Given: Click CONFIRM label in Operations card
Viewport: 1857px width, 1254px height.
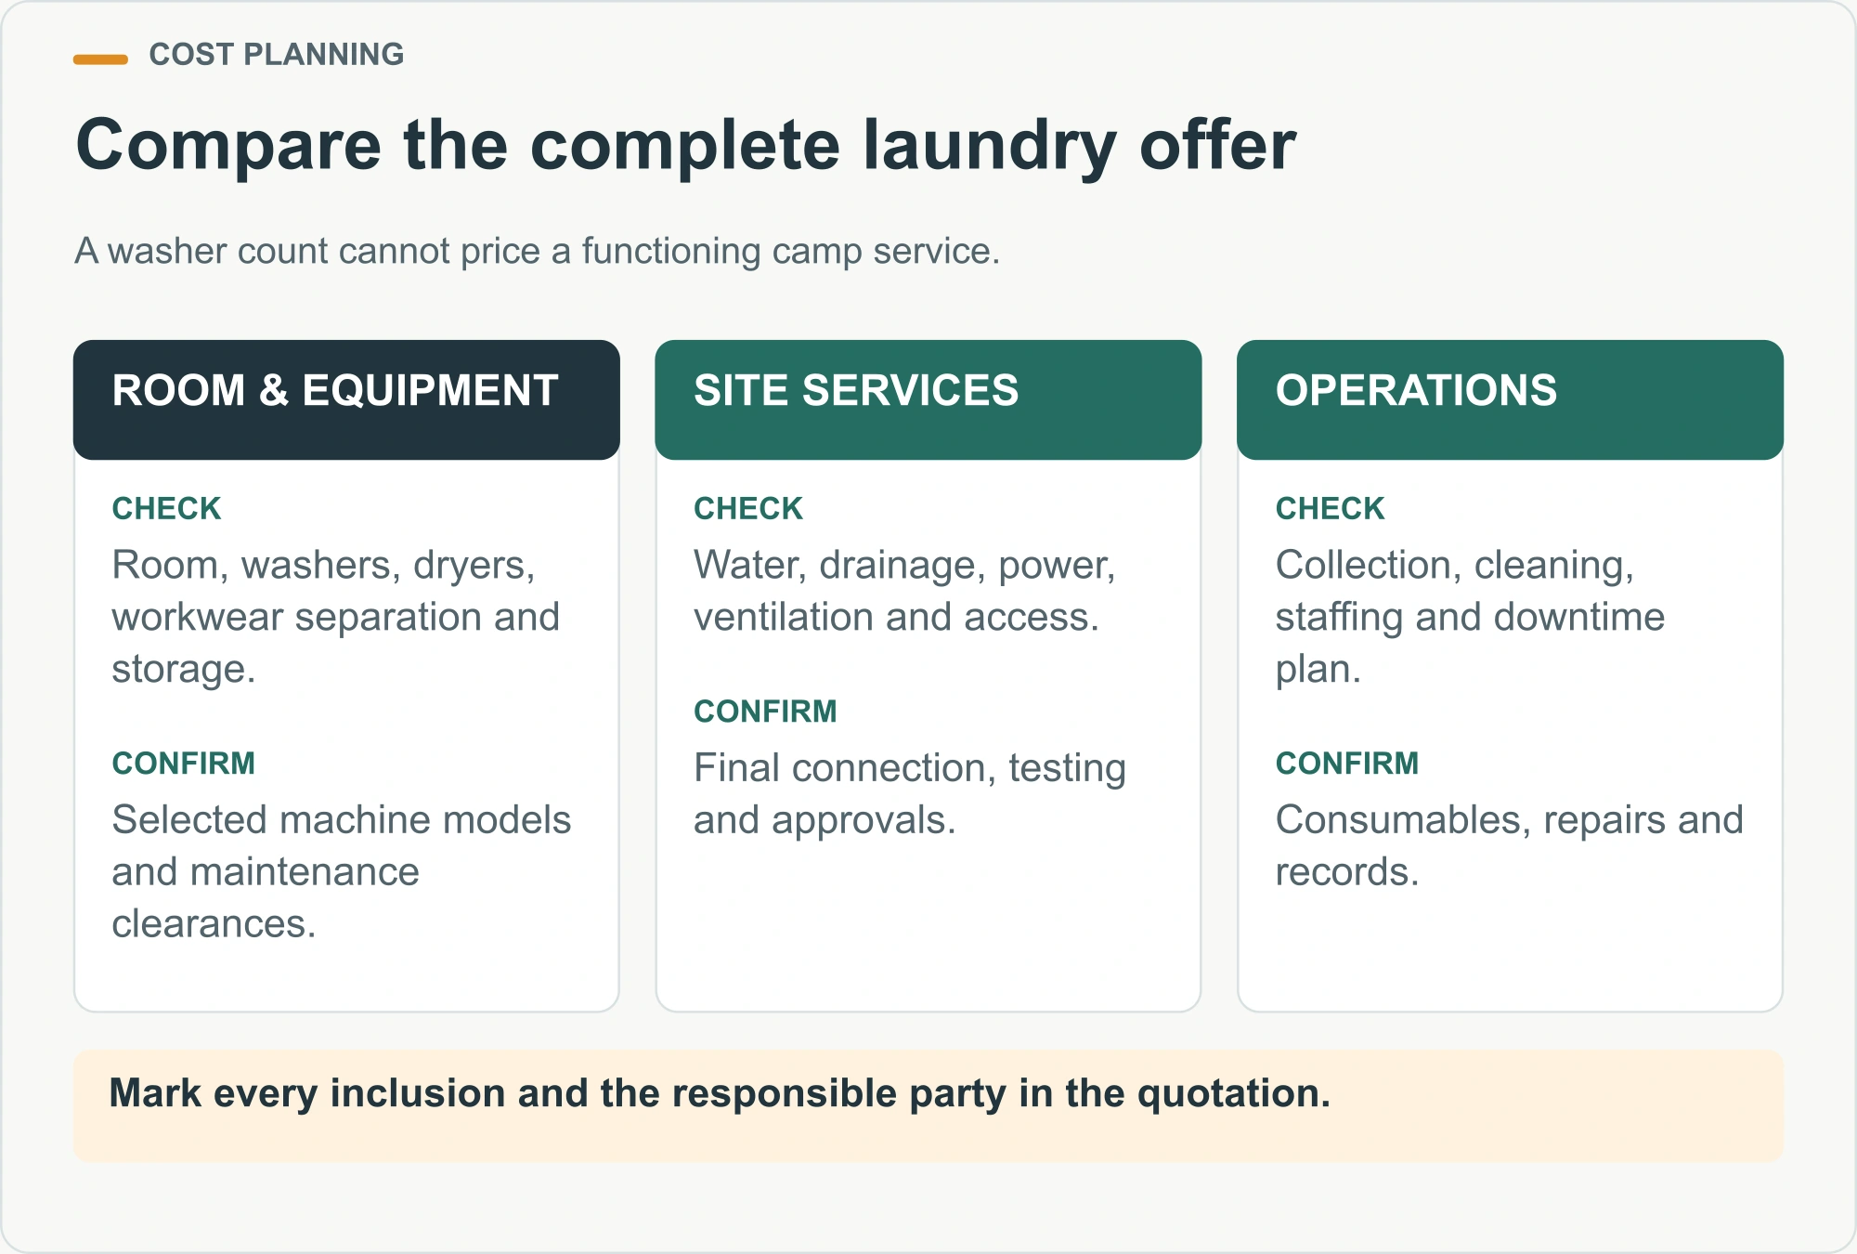Looking at the screenshot, I should [x=1346, y=764].
